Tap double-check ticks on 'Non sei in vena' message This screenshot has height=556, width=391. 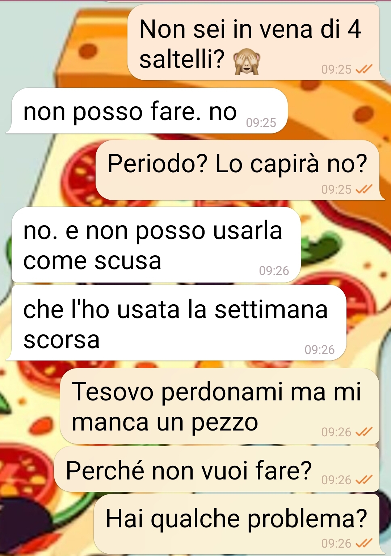(x=364, y=69)
